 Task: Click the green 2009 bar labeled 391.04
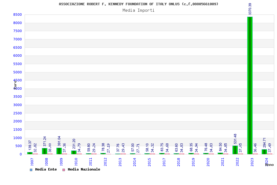coord(59,151)
